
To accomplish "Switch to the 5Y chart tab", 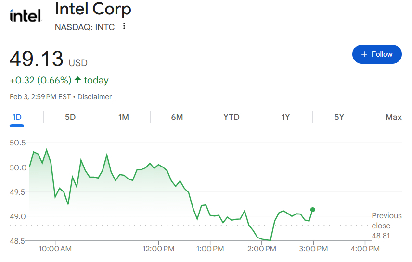I will point(339,117).
